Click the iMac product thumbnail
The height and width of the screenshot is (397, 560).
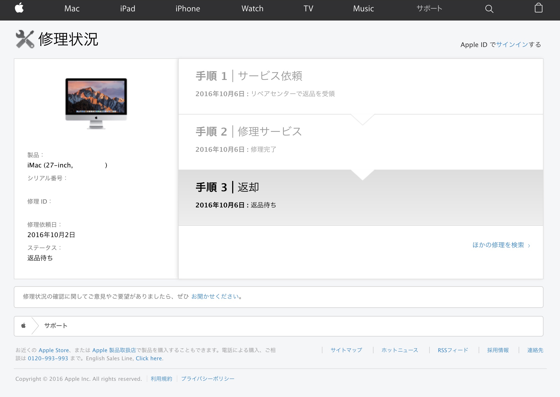point(96,103)
